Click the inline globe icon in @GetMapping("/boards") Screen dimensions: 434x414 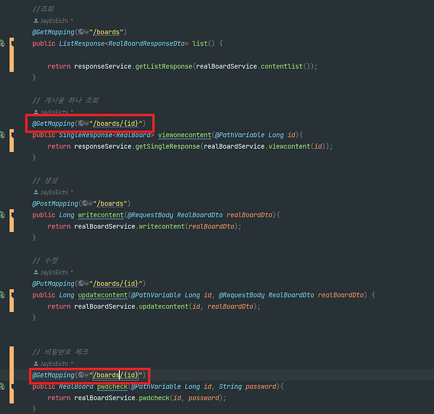coord(82,32)
